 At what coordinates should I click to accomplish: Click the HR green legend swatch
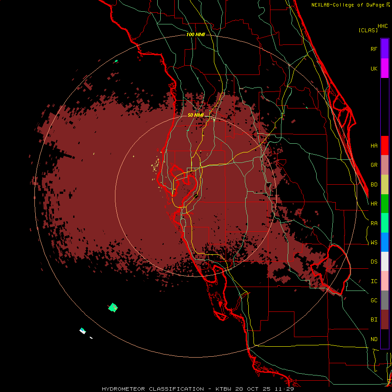pyautogui.click(x=385, y=204)
